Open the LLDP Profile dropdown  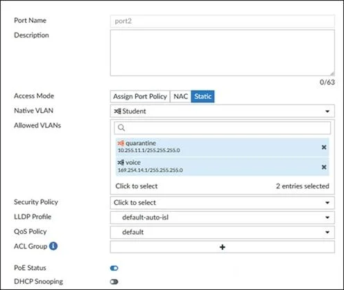[223, 217]
